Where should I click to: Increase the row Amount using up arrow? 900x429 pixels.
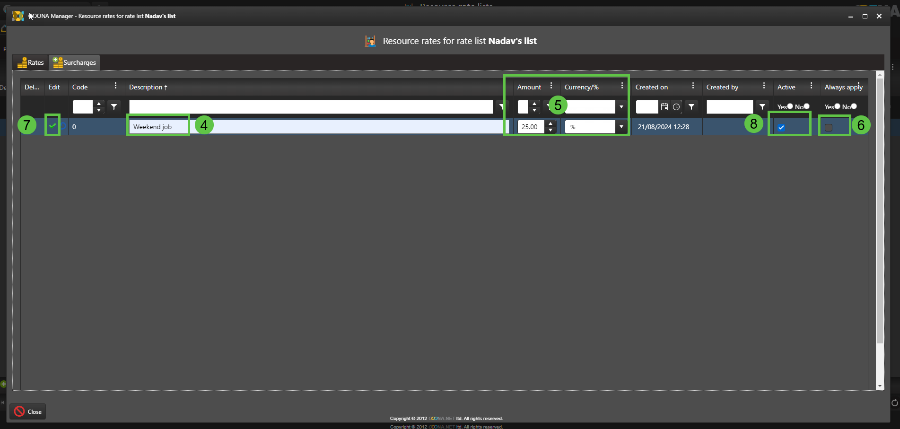(x=550, y=124)
